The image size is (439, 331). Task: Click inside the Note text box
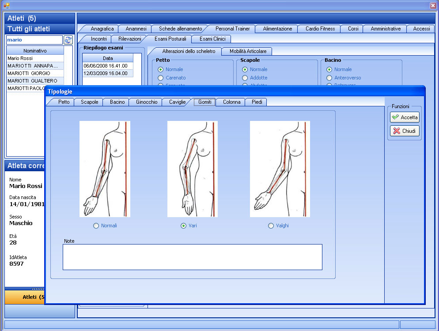(192, 257)
